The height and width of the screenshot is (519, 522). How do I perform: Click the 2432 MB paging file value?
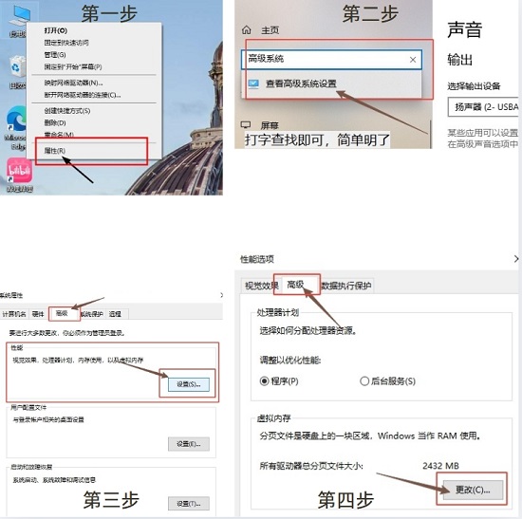(x=440, y=466)
